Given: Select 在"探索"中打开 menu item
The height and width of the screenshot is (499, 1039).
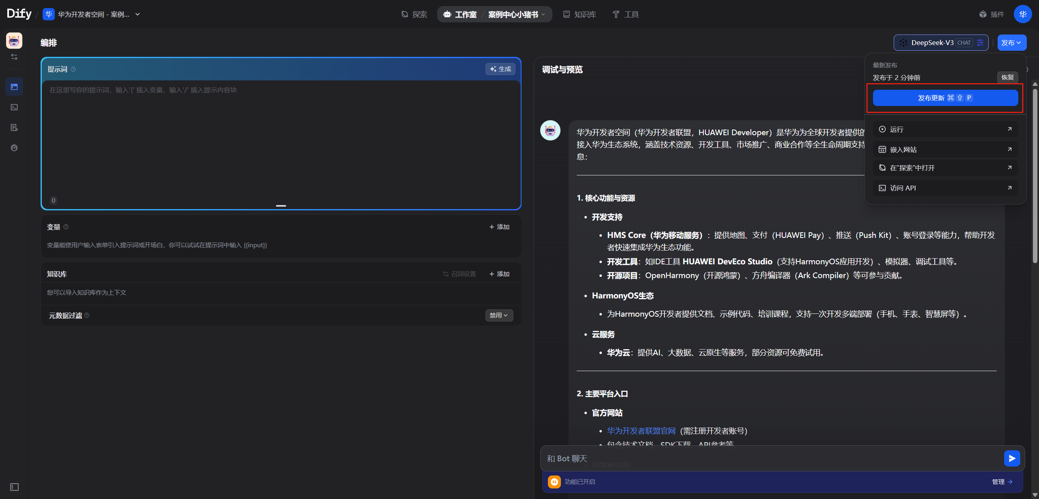Looking at the screenshot, I should [x=945, y=168].
